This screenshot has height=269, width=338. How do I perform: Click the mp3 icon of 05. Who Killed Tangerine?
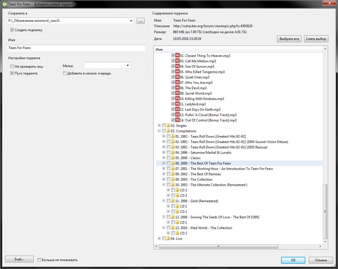(x=177, y=72)
